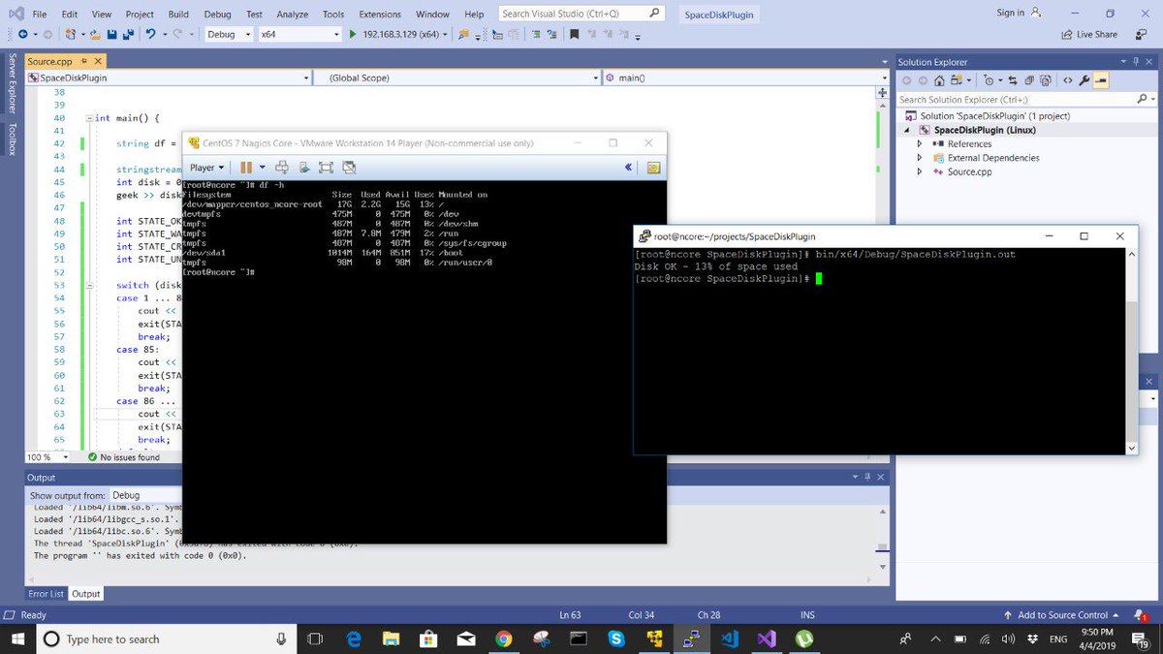Click VMware enter full screen icon
The height and width of the screenshot is (654, 1163).
[326, 168]
